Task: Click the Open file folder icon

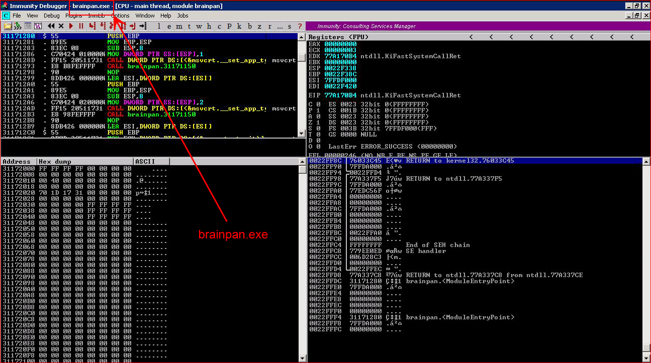Action: (8, 26)
